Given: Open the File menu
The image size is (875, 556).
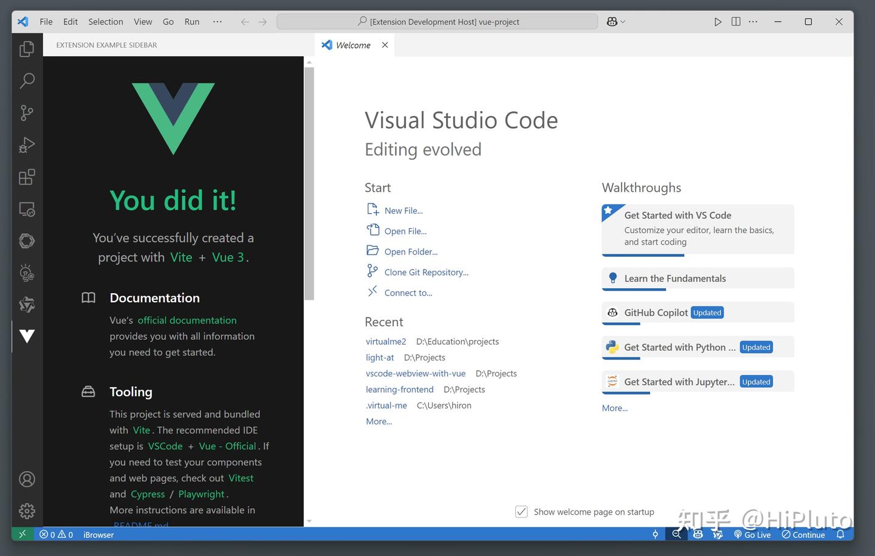Looking at the screenshot, I should click(x=46, y=21).
